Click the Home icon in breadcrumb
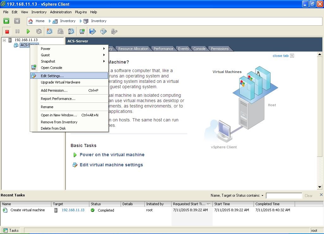 pyautogui.click(x=31, y=21)
